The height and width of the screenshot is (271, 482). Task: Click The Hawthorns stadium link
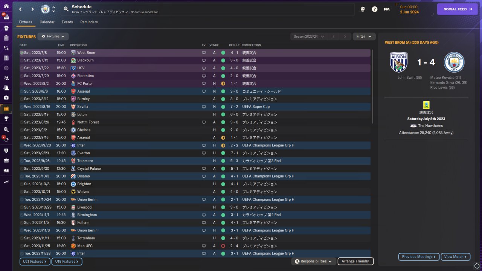pyautogui.click(x=430, y=126)
